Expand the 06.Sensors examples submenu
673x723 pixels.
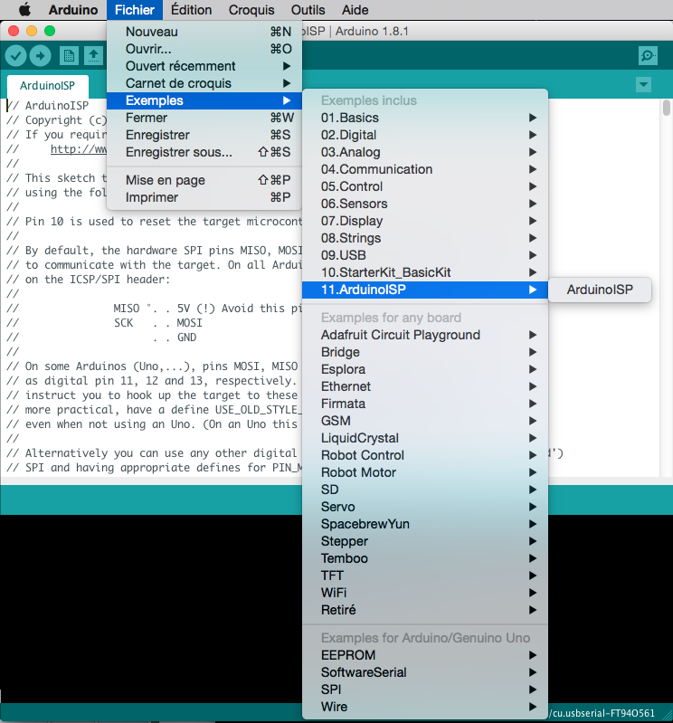pos(425,204)
